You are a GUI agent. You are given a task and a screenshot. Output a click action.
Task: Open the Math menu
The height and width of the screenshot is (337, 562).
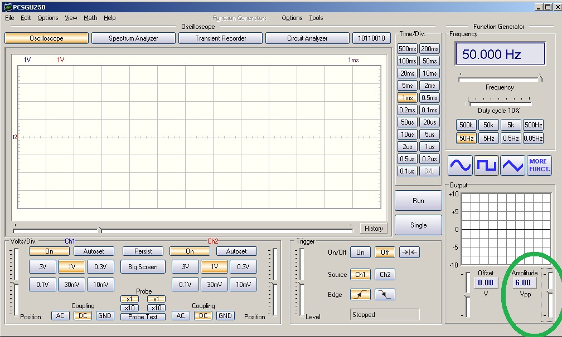[90, 18]
